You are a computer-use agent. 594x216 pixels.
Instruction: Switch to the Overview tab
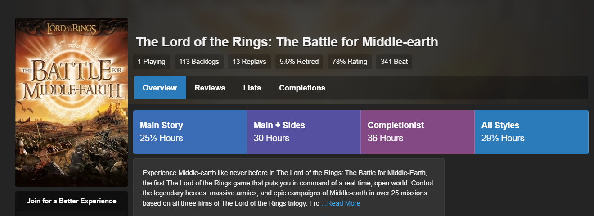(160, 88)
